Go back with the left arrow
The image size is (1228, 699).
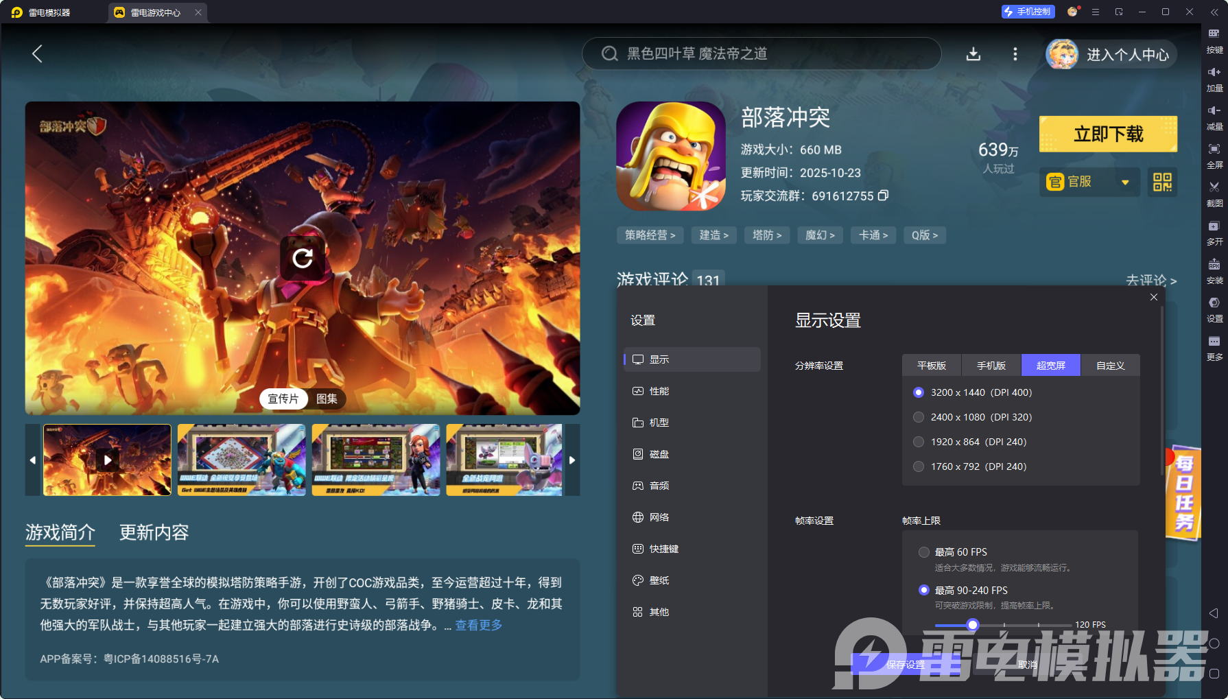(37, 54)
